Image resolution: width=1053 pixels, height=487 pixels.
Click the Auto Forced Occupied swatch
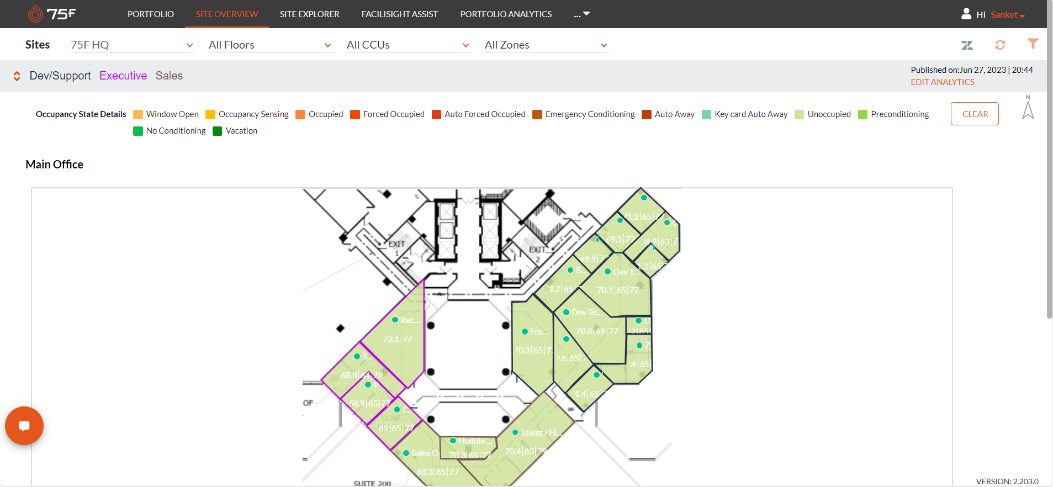click(437, 114)
